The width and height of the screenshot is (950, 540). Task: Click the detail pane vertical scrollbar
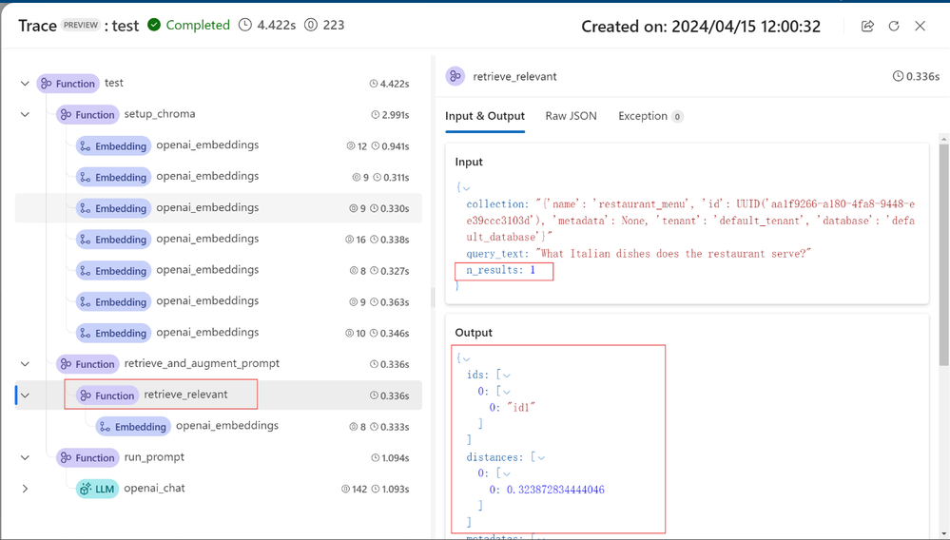pyautogui.click(x=943, y=254)
